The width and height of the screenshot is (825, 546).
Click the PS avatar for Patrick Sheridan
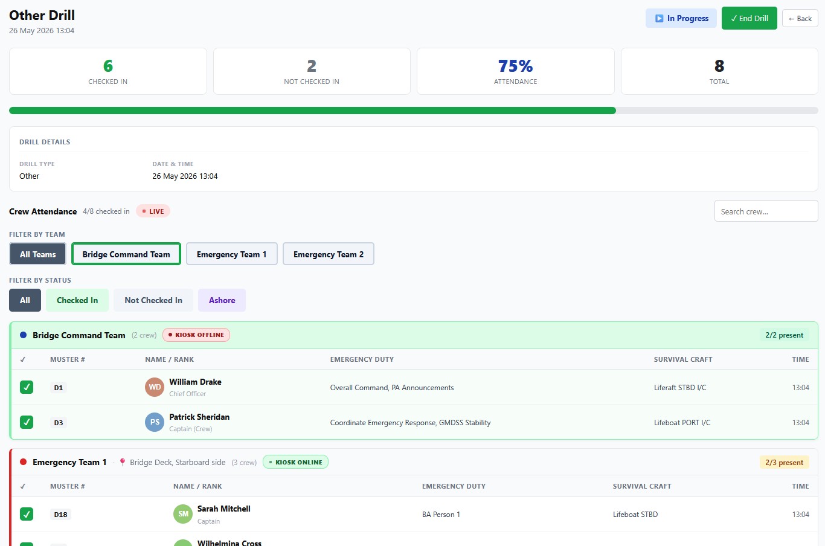coord(155,422)
